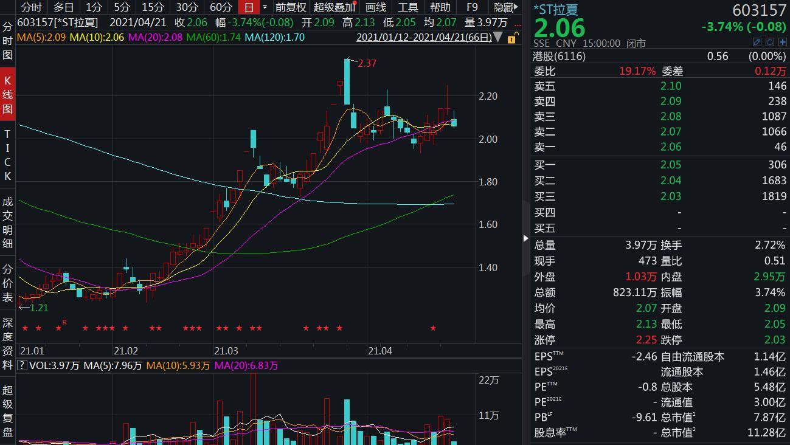Click the red ellipsis after volume info
The image size is (790, 445).
click(x=517, y=22)
